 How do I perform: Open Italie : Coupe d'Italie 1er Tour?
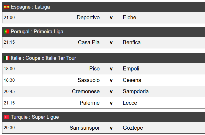(104, 58)
